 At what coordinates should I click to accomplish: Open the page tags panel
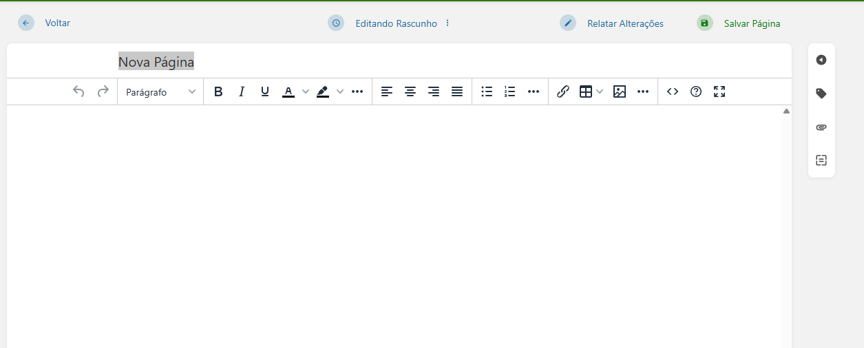tap(821, 94)
